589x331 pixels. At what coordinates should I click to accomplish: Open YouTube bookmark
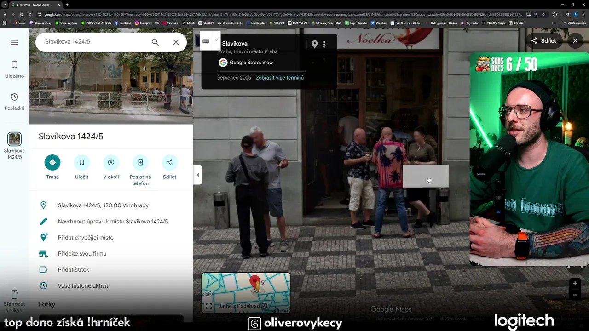coord(170,23)
